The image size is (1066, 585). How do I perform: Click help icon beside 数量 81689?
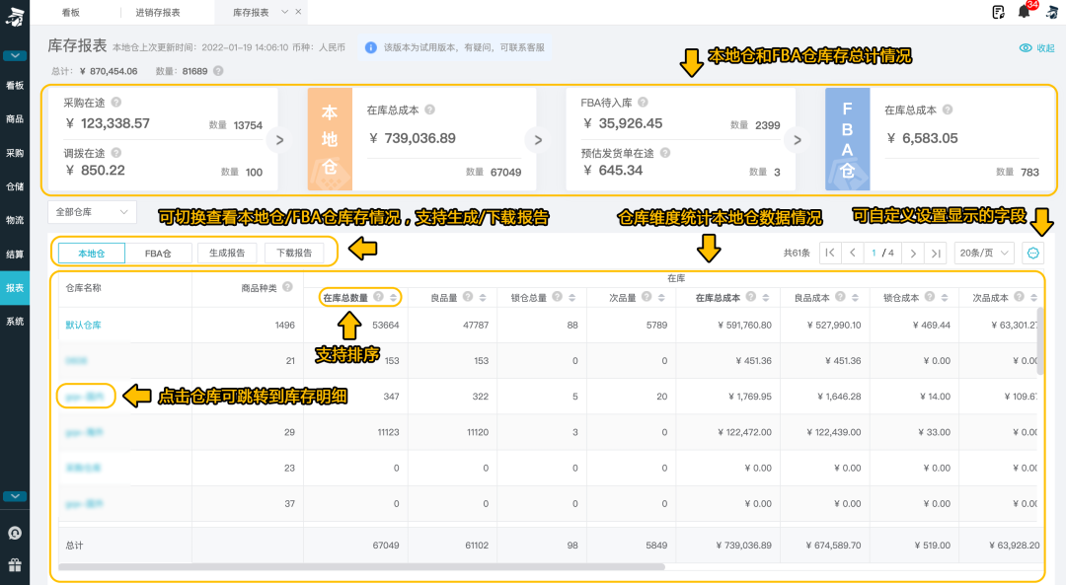[x=218, y=71]
